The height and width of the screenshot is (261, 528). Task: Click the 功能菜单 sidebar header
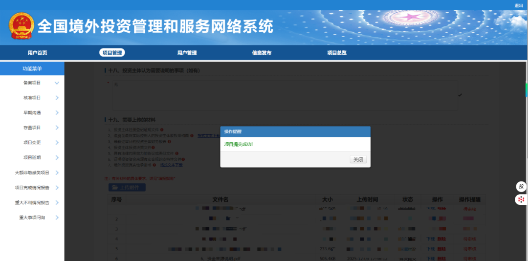pos(32,68)
